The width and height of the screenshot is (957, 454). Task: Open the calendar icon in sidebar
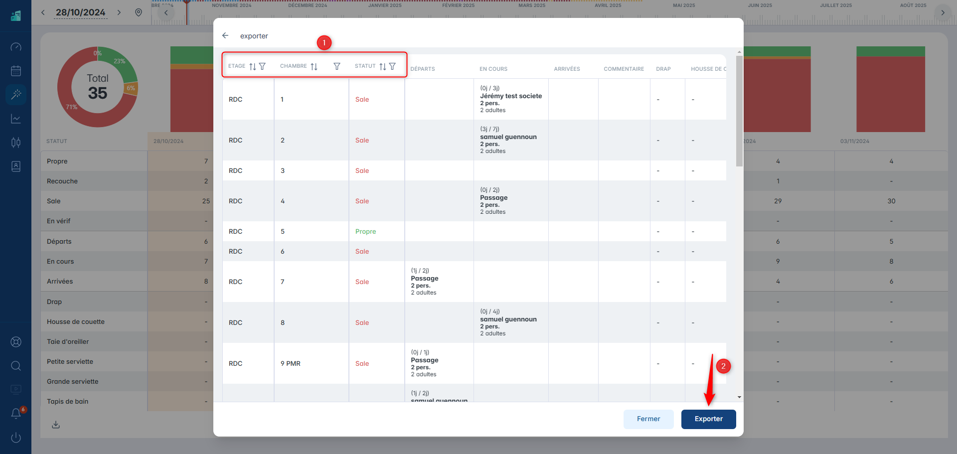pos(16,71)
